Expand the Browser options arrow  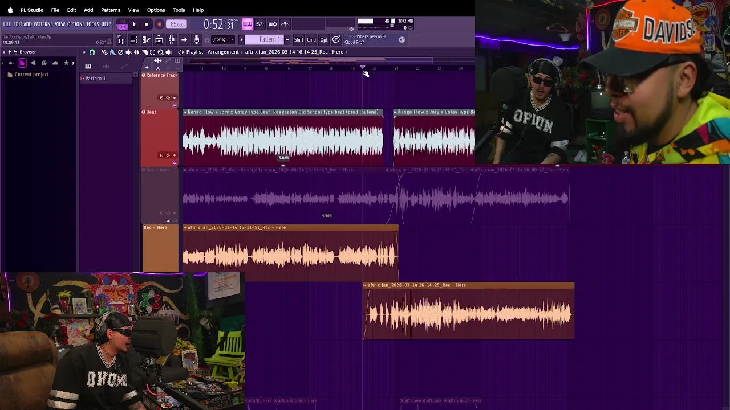[4, 52]
